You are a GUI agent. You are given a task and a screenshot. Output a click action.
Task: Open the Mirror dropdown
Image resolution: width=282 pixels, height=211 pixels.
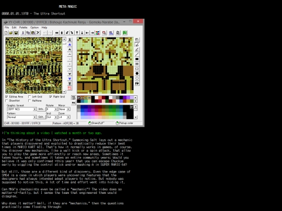coord(64,109)
